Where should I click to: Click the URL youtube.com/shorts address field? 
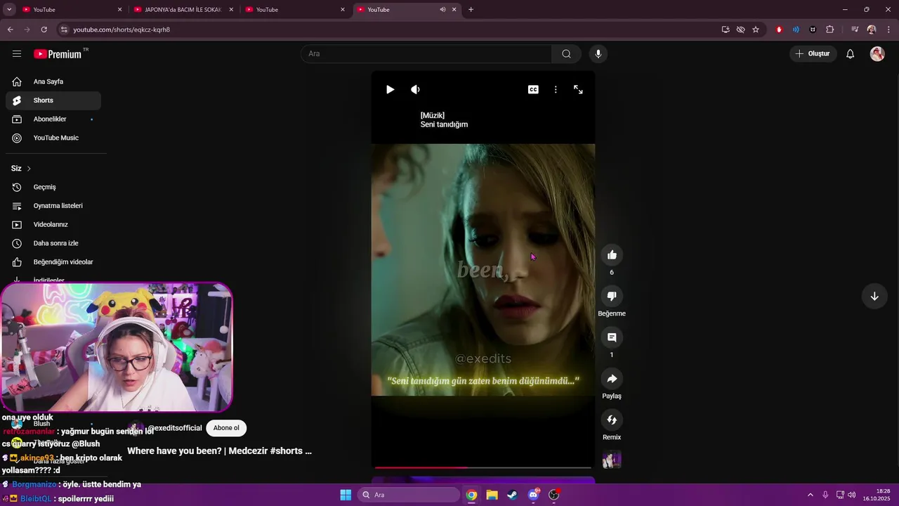click(x=122, y=30)
